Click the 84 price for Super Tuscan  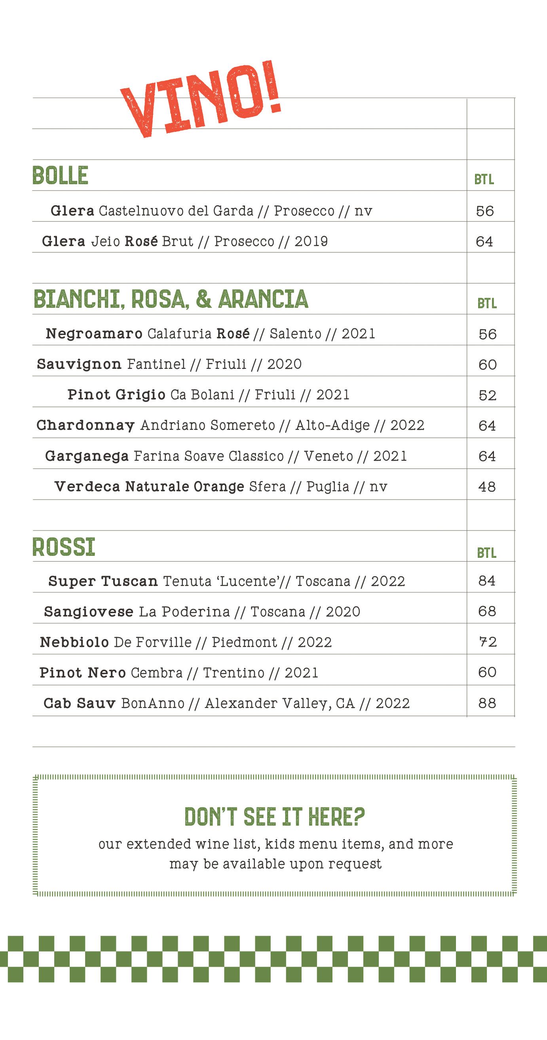pos(486,581)
